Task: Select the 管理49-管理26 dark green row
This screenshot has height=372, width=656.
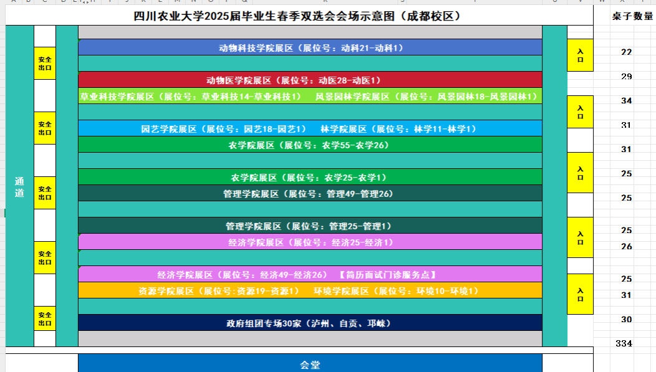Action: click(310, 194)
